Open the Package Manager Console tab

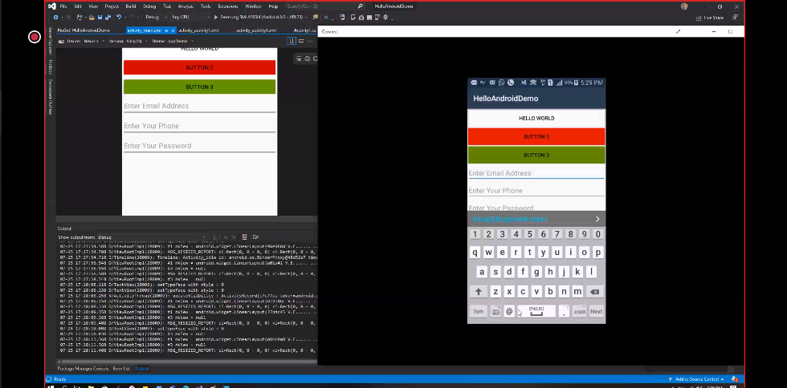83,369
